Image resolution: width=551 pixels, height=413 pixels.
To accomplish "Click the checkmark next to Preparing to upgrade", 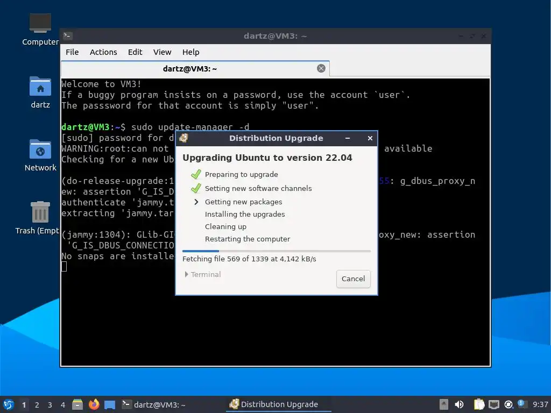I will (196, 174).
